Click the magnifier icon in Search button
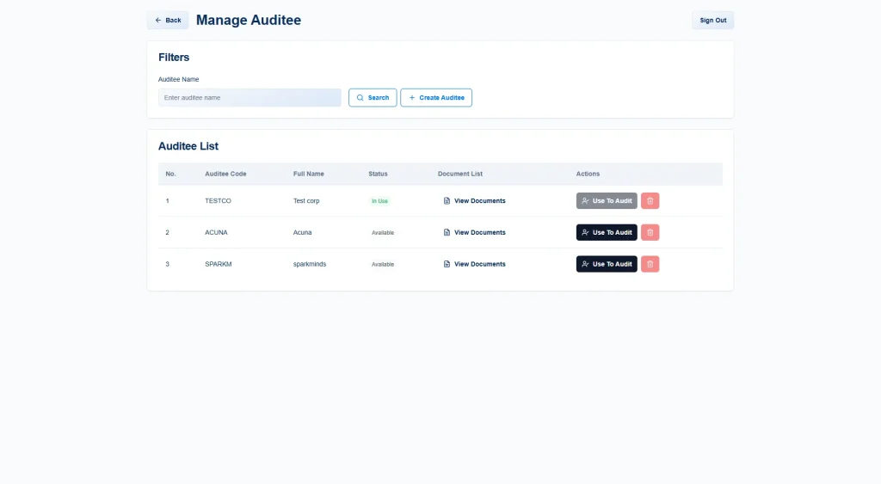Screen dimensions: 881x484 [360, 98]
